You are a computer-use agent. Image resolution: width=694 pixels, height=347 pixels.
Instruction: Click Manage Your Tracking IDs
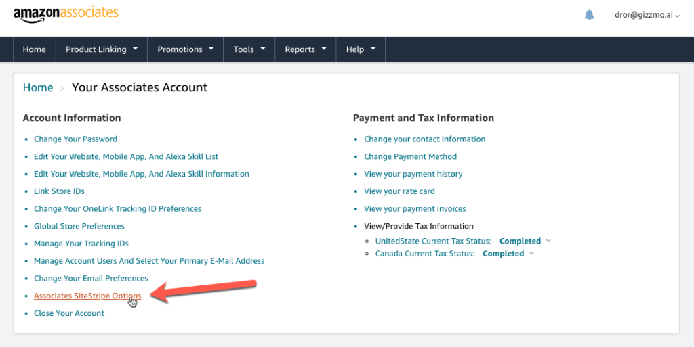(x=81, y=244)
